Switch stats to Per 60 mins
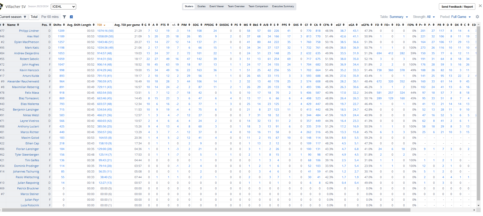This screenshot has height=216, width=483. point(50,17)
